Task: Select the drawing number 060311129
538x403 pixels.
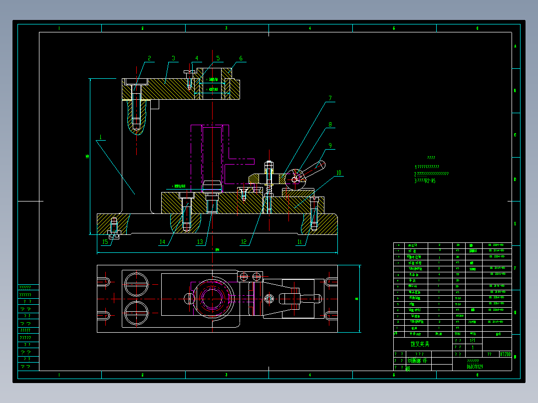Action: [475, 367]
